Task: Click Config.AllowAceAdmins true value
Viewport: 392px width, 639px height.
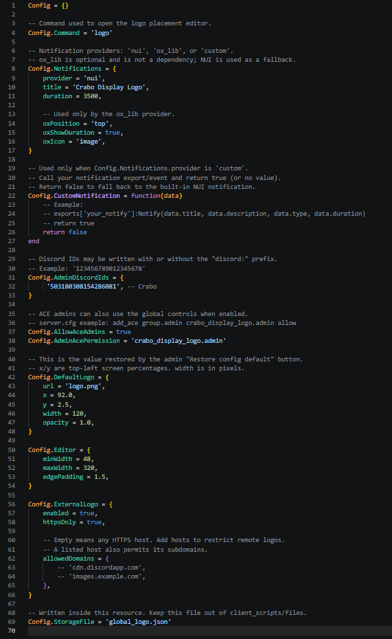Action: [x=124, y=332]
